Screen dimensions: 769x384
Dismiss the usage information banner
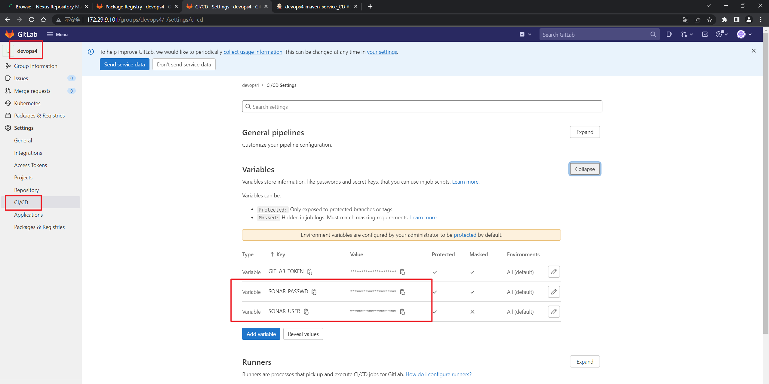click(x=753, y=51)
